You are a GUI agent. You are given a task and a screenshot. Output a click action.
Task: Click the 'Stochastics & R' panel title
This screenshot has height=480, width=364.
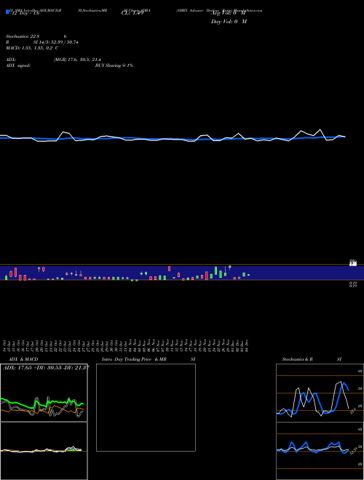[x=297, y=359]
